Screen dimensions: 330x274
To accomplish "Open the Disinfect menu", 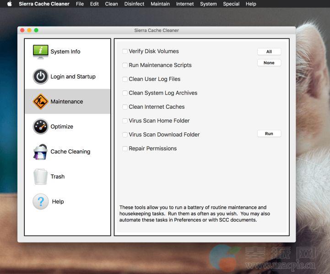I will coord(134,4).
